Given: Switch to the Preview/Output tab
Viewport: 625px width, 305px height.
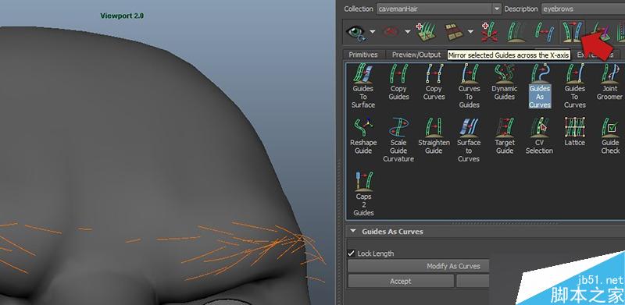Looking at the screenshot, I should pyautogui.click(x=416, y=55).
